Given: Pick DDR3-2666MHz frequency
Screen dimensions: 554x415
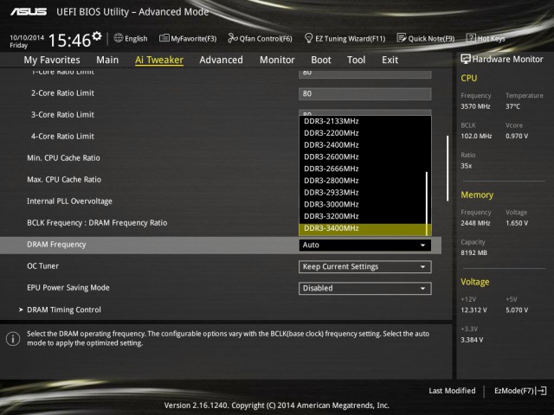Looking at the screenshot, I should [x=363, y=169].
